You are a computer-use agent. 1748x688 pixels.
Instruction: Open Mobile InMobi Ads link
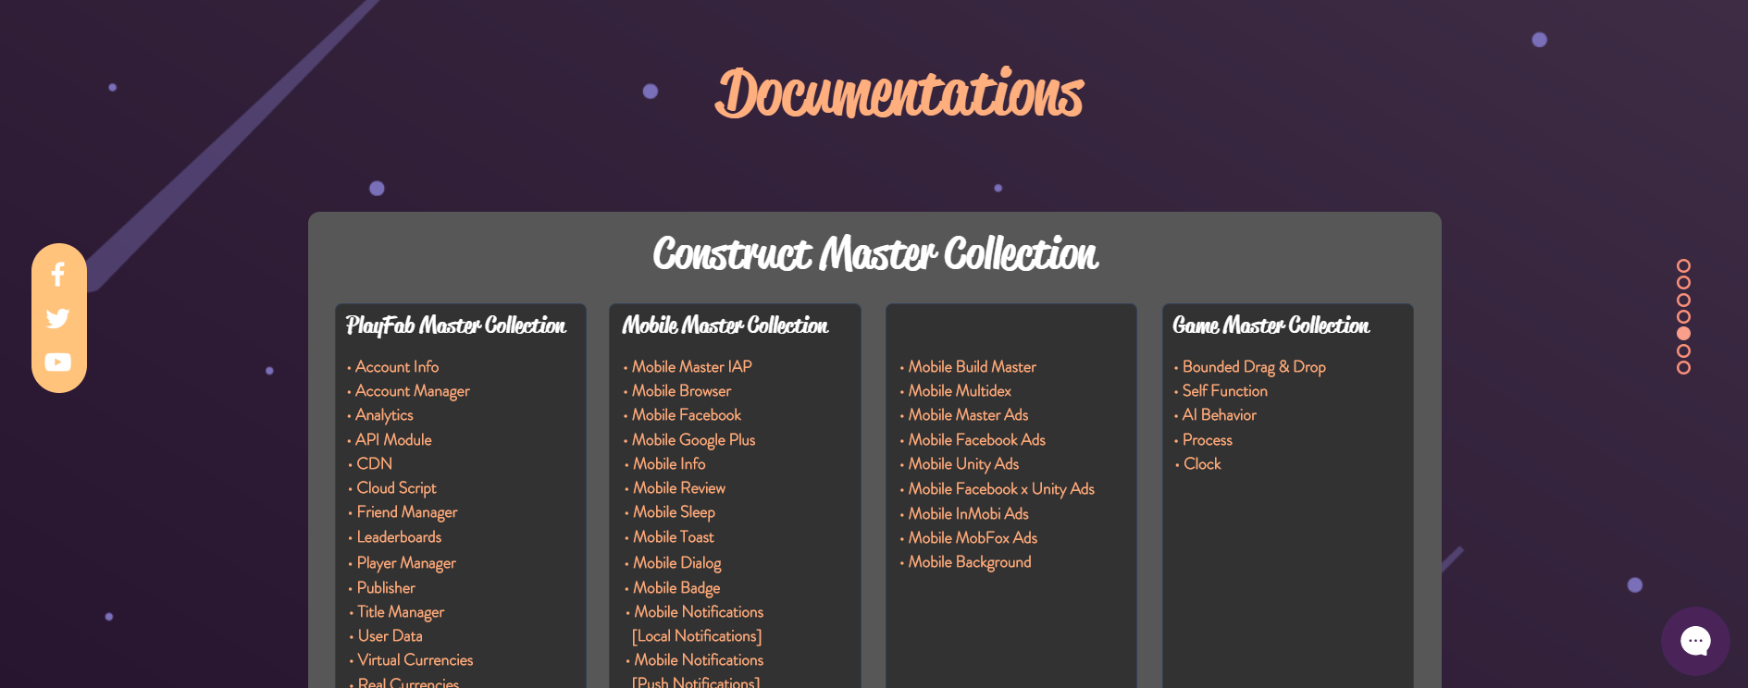(968, 514)
